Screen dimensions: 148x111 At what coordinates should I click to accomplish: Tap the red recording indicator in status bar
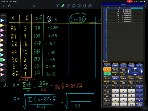pyautogui.click(x=130, y=2)
